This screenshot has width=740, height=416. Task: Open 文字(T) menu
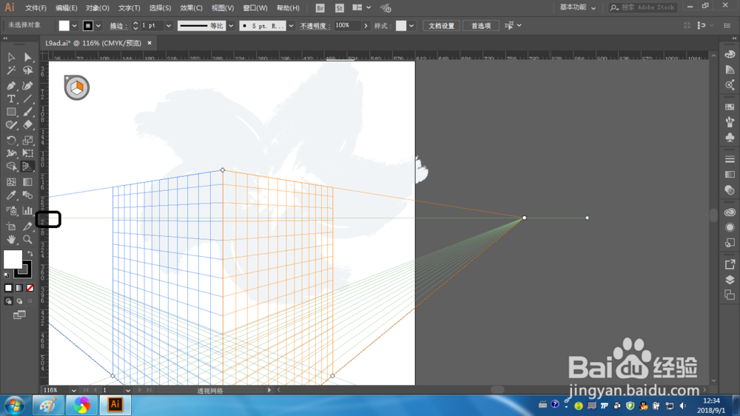(x=129, y=8)
